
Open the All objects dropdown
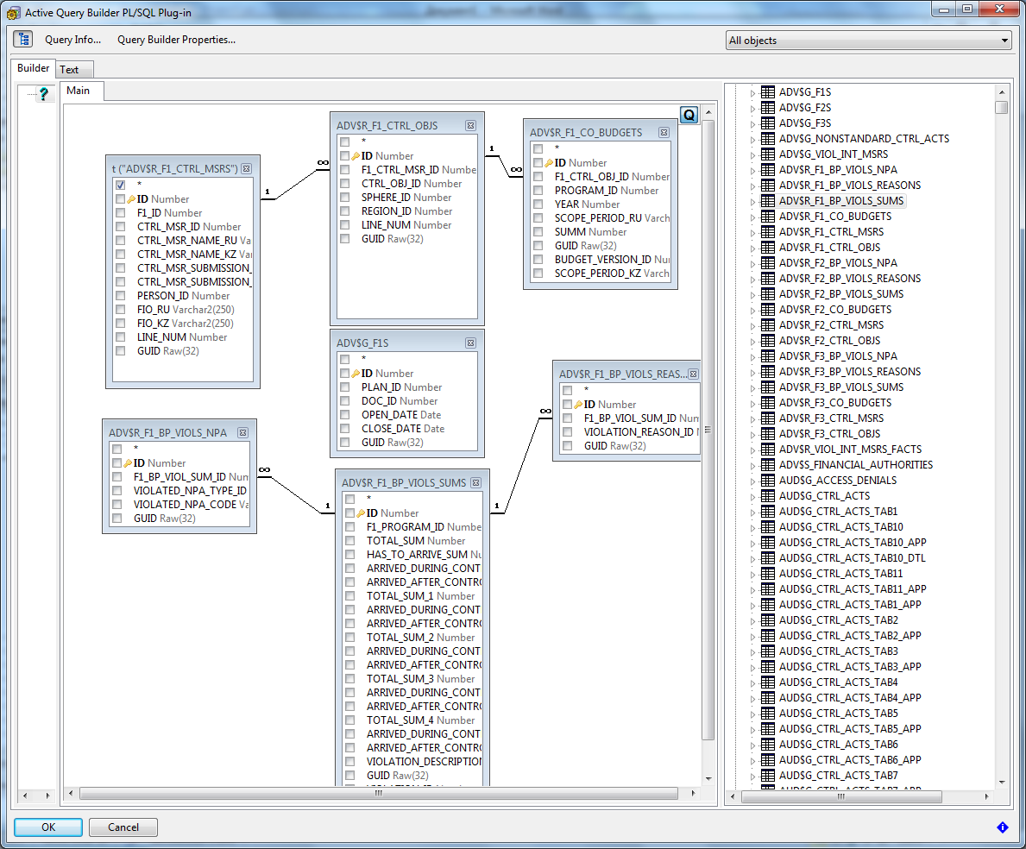[868, 41]
